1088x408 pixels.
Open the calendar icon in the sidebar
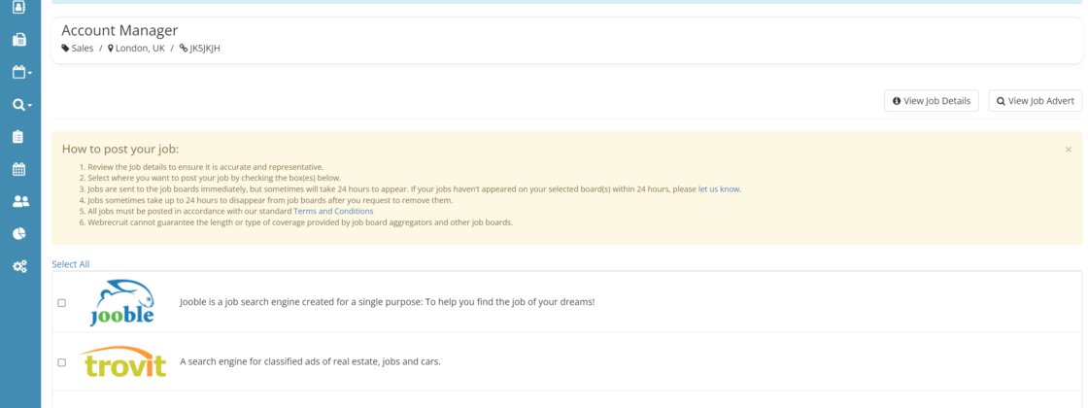point(18,169)
